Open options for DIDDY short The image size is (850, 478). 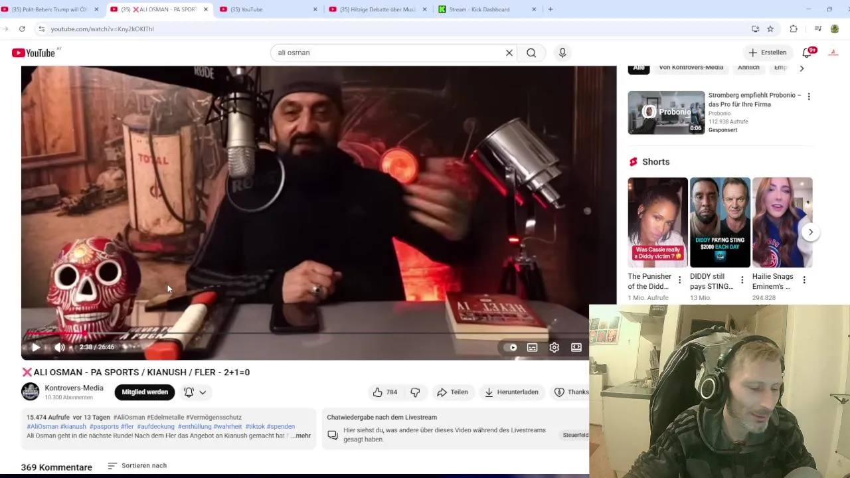[x=742, y=280]
